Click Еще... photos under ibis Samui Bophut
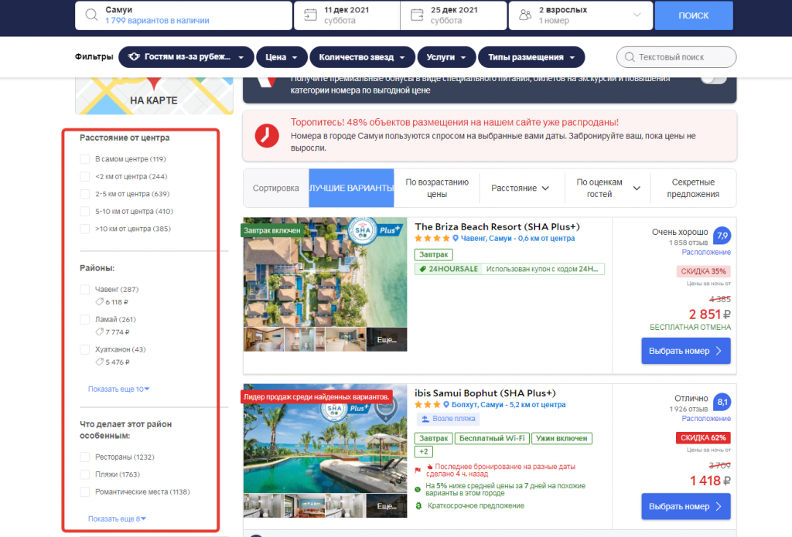The image size is (792, 537). pos(387,506)
